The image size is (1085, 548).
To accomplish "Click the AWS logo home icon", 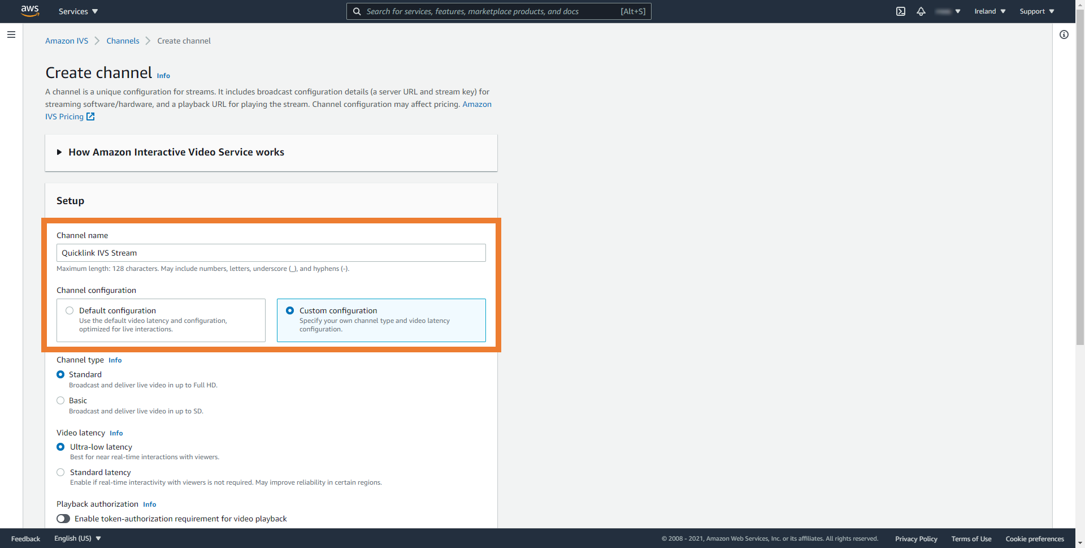I will click(x=30, y=11).
